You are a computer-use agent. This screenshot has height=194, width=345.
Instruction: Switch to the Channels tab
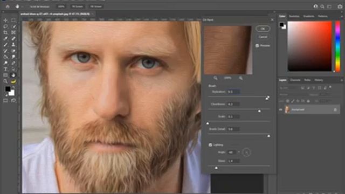click(x=295, y=80)
